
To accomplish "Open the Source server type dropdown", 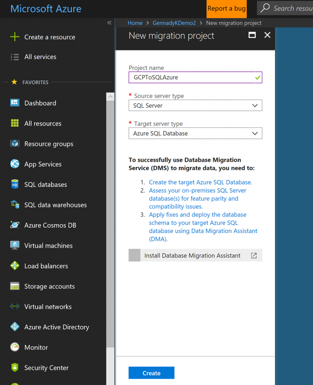I will pyautogui.click(x=195, y=105).
